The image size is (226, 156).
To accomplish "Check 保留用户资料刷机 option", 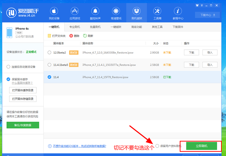I will point(157,145).
